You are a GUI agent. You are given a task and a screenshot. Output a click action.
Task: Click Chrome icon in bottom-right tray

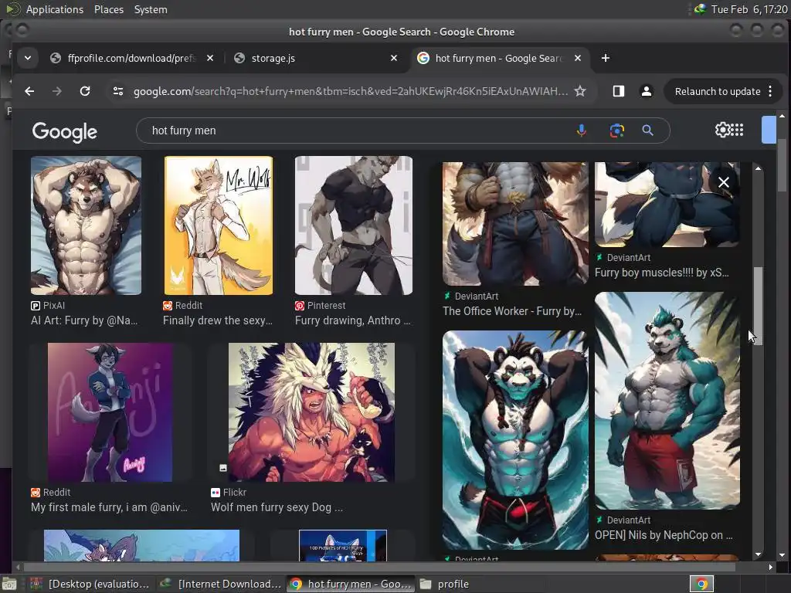click(701, 584)
